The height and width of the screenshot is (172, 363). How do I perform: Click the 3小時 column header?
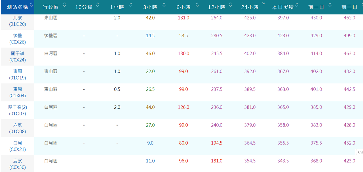(150, 7)
